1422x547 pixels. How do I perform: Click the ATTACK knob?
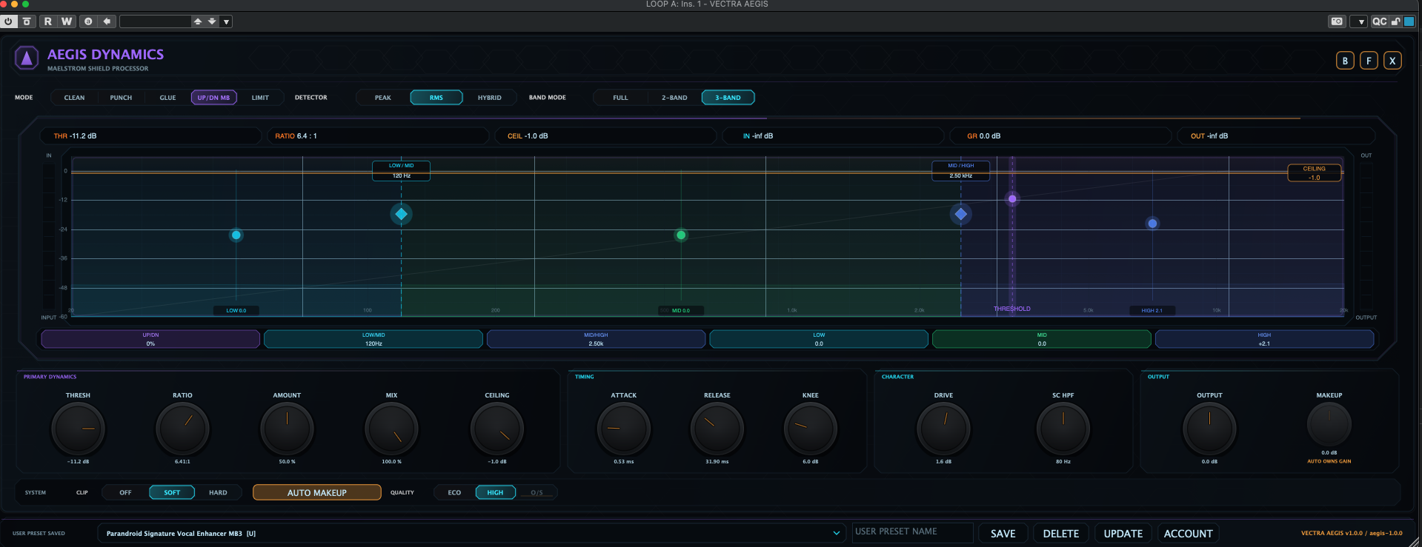624,429
